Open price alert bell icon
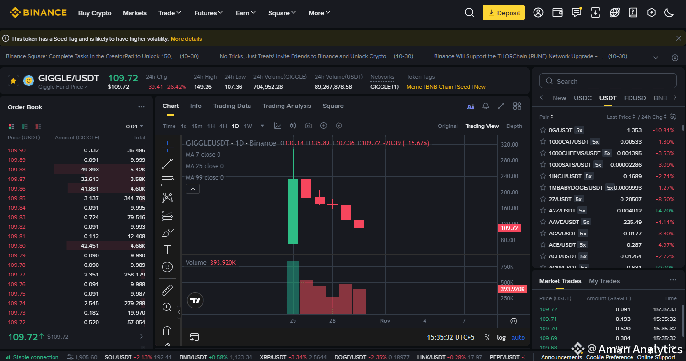686x361 pixels. pos(486,106)
